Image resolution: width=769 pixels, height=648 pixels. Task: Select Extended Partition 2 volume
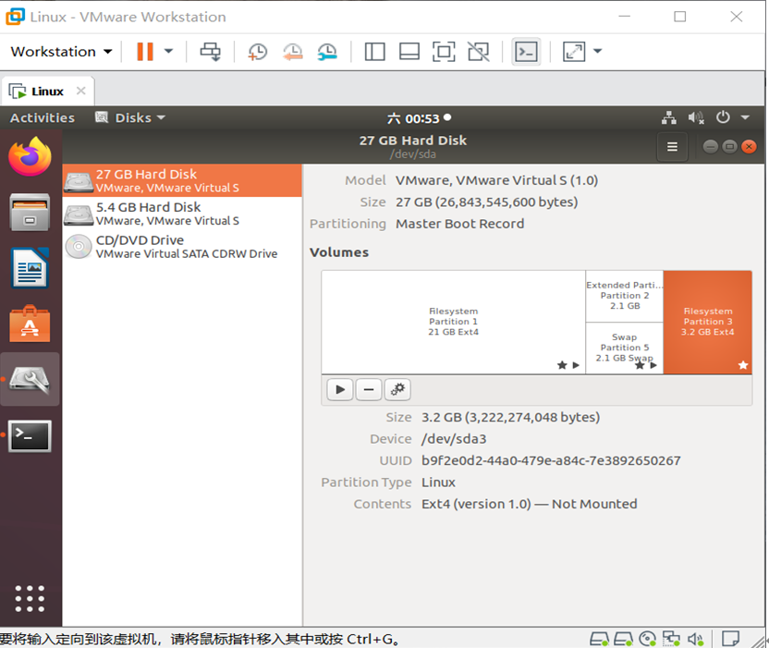pyautogui.click(x=624, y=296)
